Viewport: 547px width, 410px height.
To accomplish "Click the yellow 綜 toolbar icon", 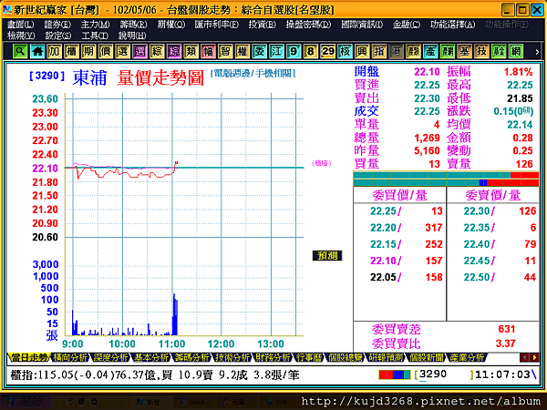I will point(157,51).
